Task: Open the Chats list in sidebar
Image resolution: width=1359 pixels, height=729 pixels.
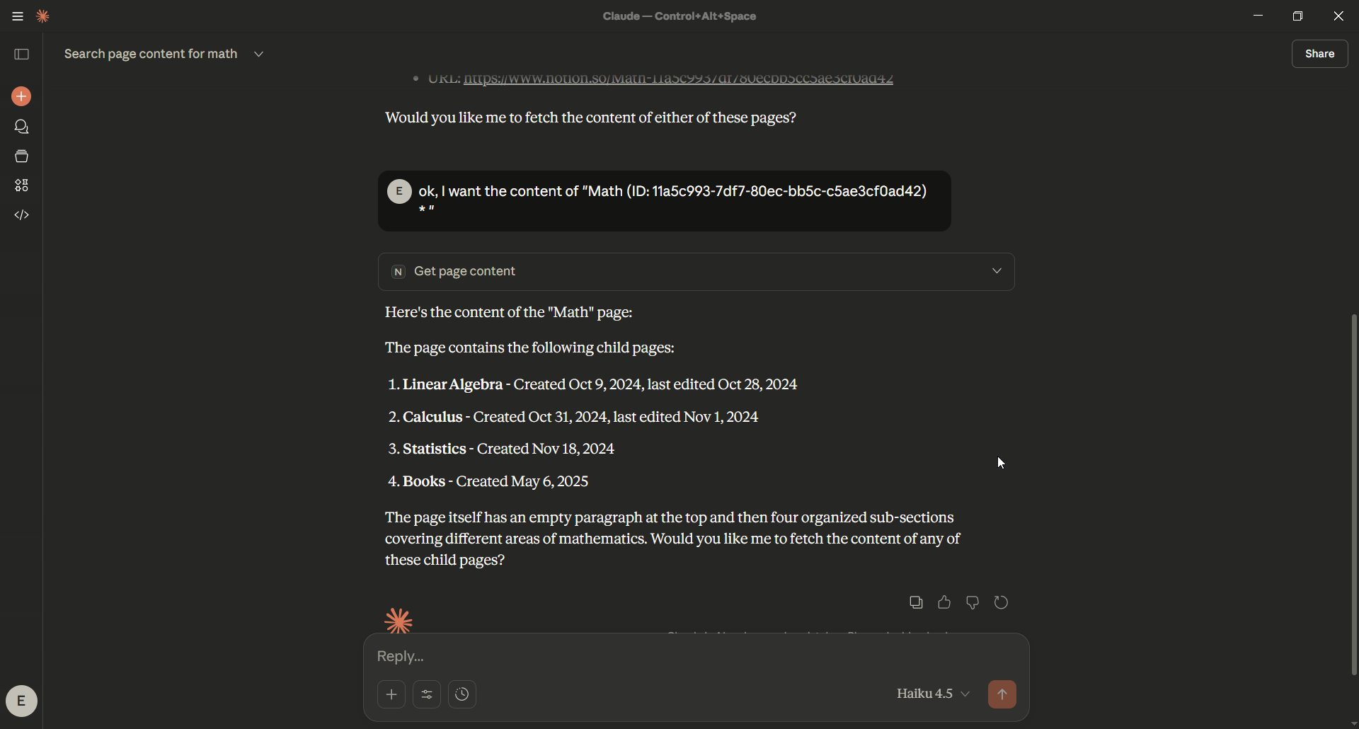Action: [21, 127]
